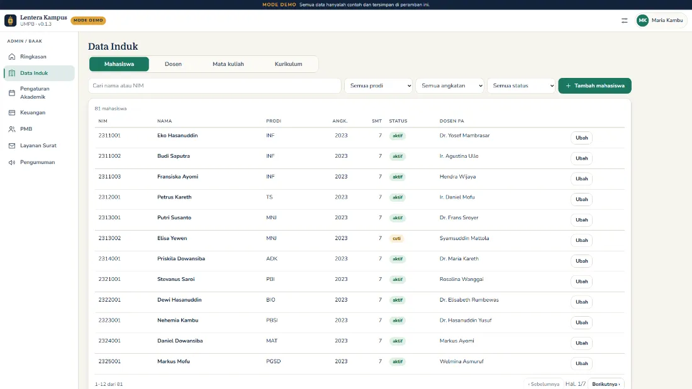Screen dimensions: 692x389
Task: Click the name Petrus Kareth
Action: pyautogui.click(x=174, y=197)
